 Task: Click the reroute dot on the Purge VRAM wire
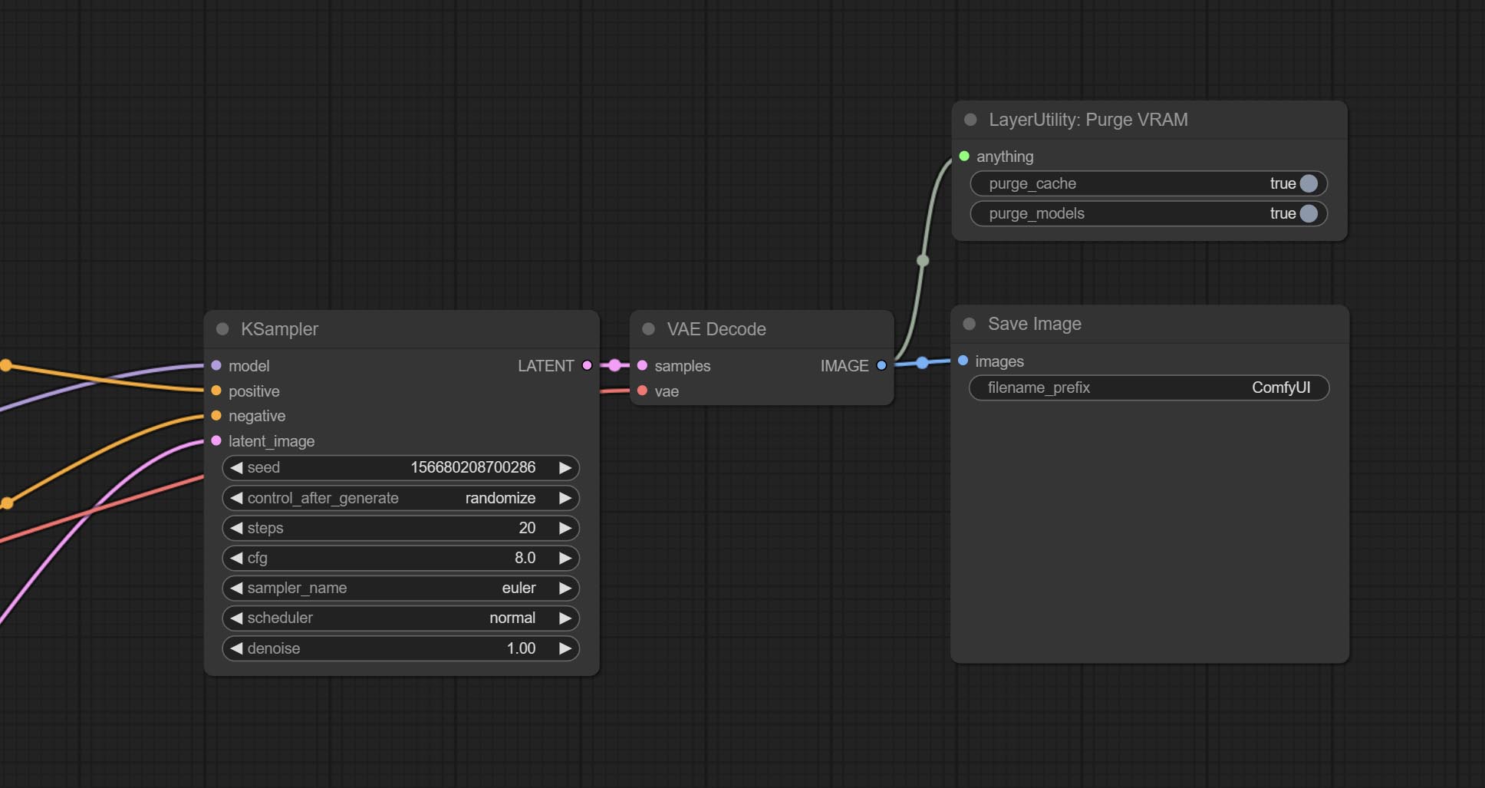coord(923,261)
